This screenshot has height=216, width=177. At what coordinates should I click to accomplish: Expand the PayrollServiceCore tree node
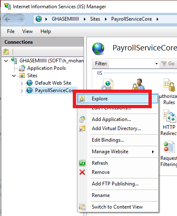22,91
